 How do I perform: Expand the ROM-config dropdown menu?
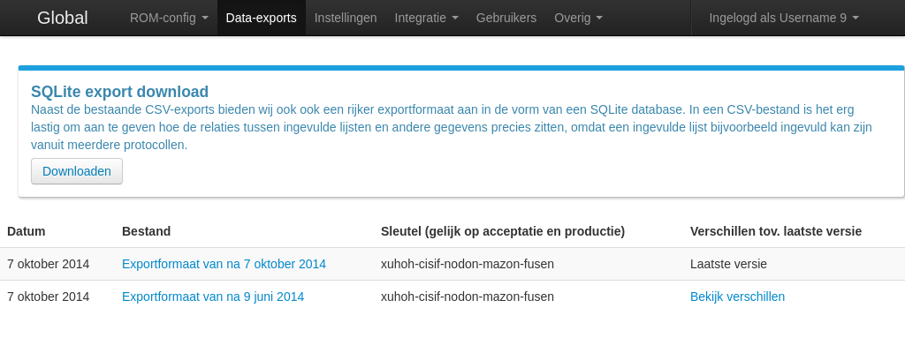click(168, 18)
